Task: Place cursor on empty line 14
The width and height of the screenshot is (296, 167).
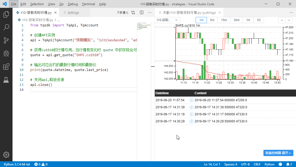Action: click(x=84, y=90)
